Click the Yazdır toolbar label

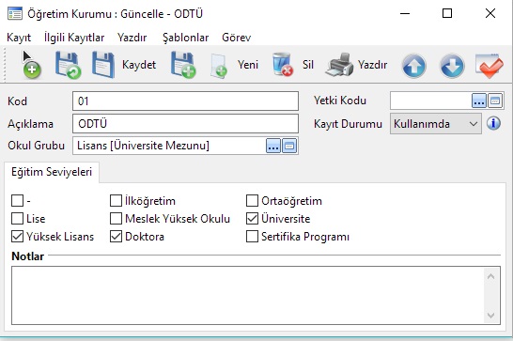pos(372,65)
